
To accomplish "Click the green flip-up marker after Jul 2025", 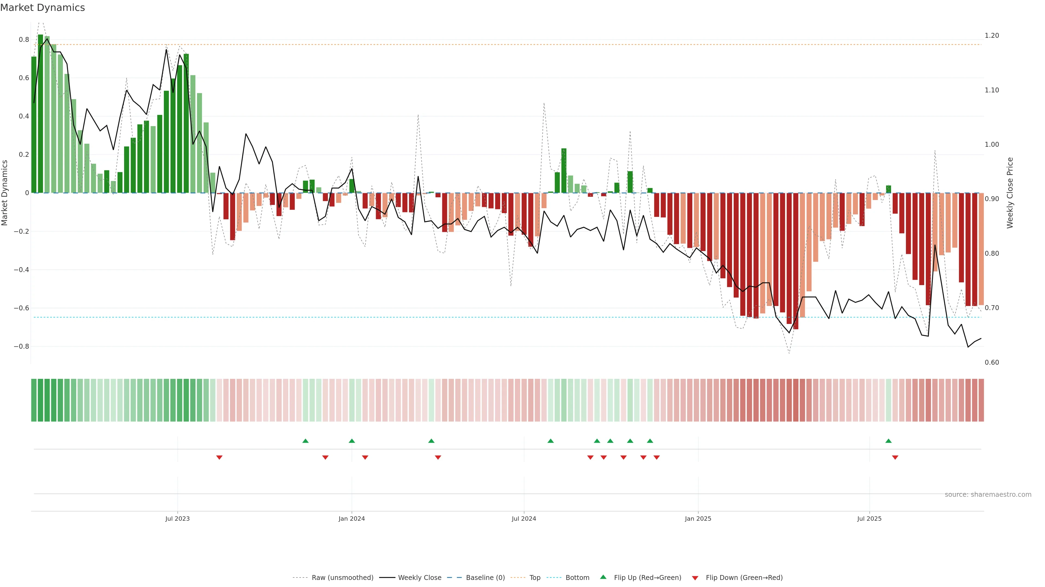I will [x=889, y=441].
